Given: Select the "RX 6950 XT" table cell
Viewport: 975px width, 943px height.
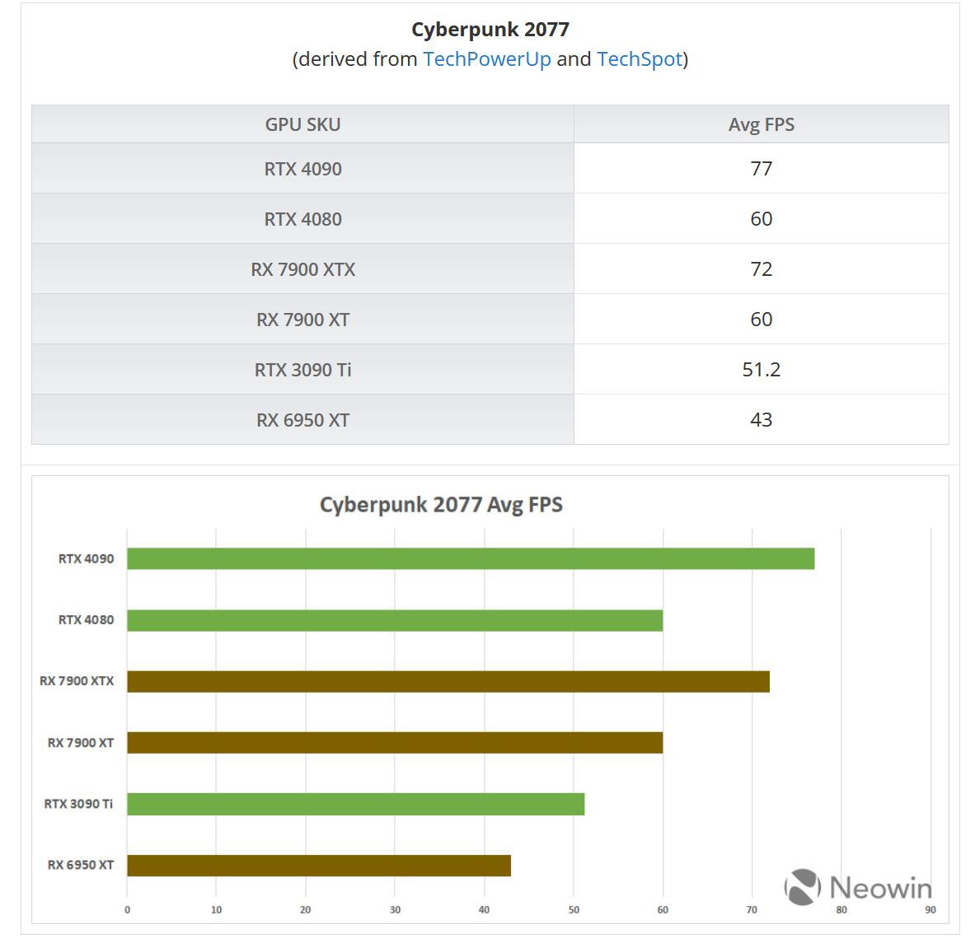Looking at the screenshot, I should pos(302,420).
